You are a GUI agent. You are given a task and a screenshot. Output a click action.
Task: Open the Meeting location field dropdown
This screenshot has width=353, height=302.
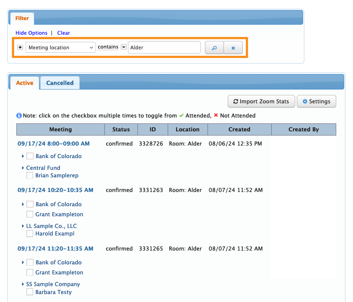point(61,48)
